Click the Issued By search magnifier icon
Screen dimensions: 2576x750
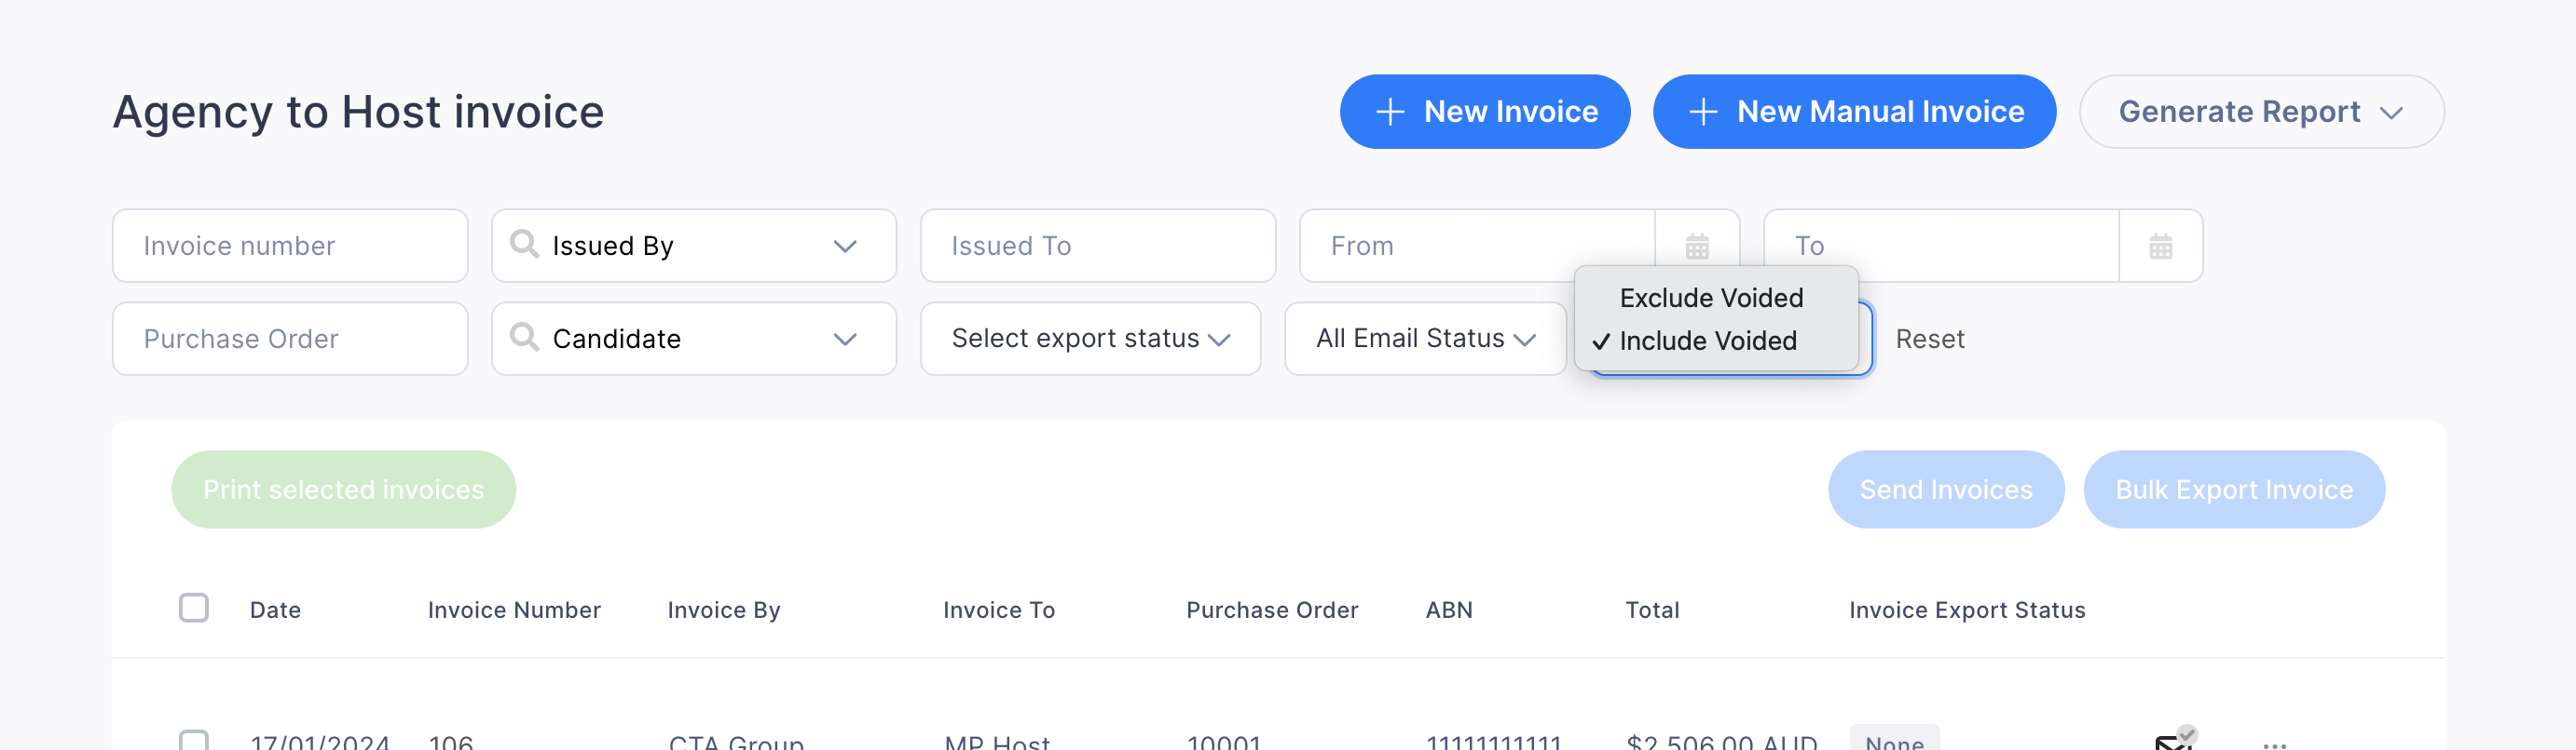pos(524,244)
